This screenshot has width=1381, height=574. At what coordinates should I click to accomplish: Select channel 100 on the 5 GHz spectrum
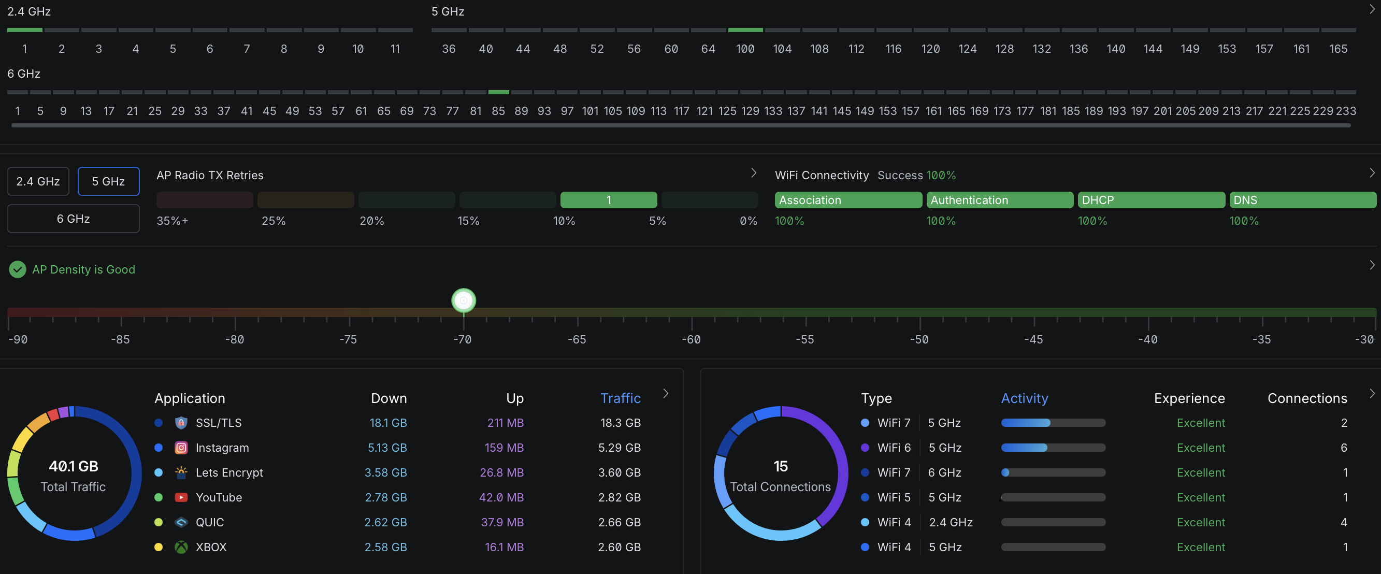click(x=745, y=31)
